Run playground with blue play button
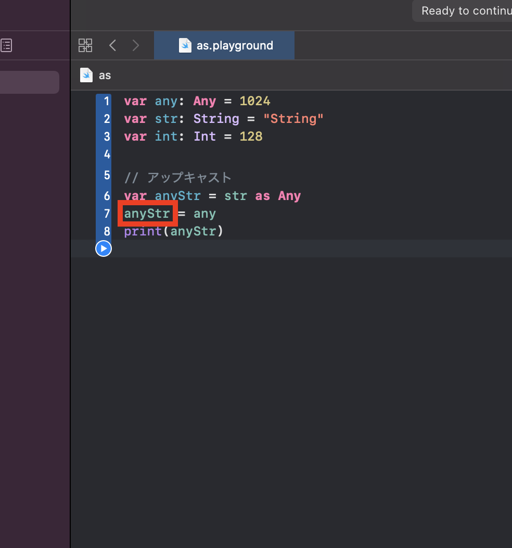This screenshot has width=512, height=548. 104,248
